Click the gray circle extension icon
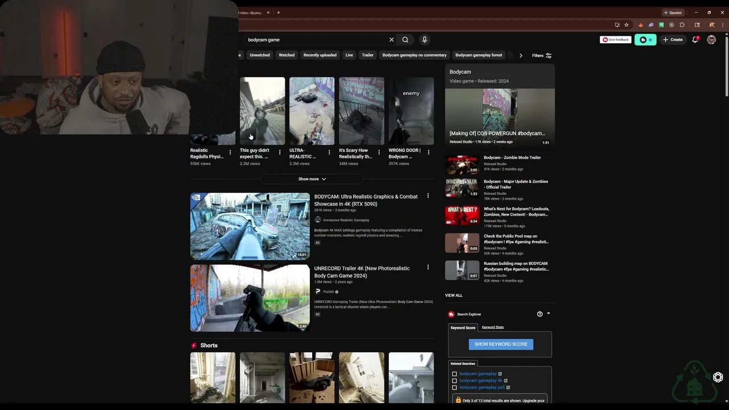The width and height of the screenshot is (729, 410). pyautogui.click(x=671, y=25)
